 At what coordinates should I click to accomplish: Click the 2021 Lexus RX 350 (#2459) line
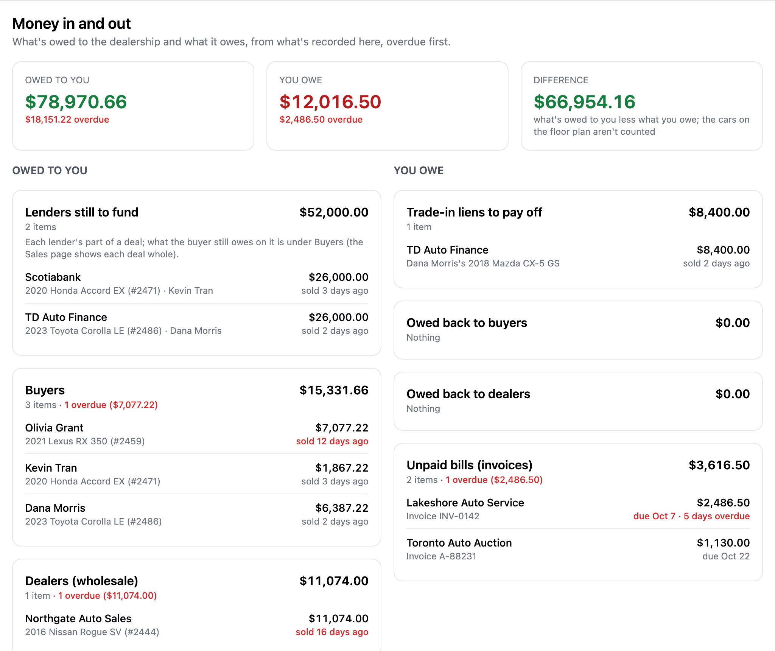(x=85, y=441)
